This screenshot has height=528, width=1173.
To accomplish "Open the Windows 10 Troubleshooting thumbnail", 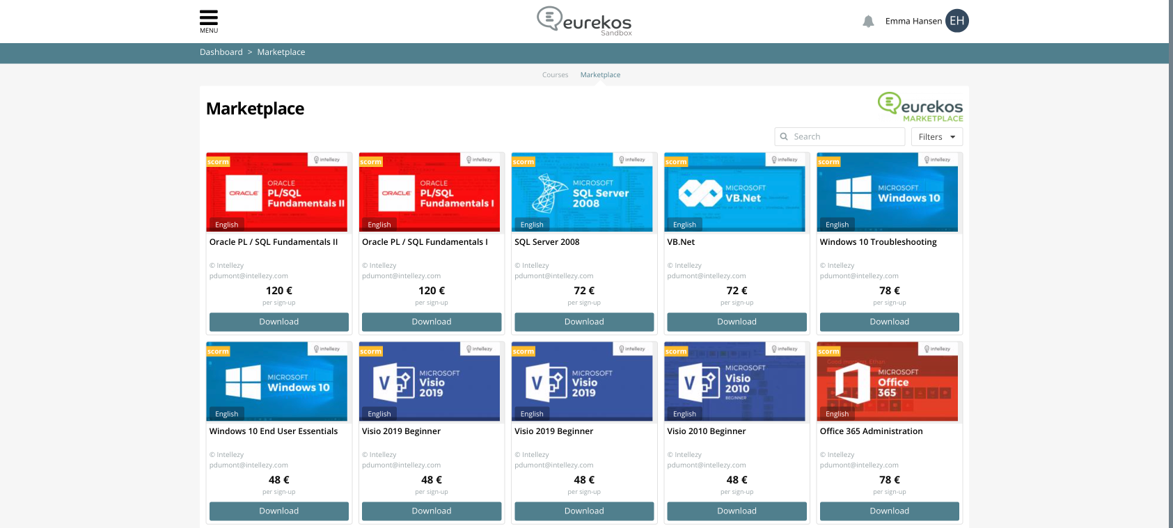I will click(x=888, y=192).
